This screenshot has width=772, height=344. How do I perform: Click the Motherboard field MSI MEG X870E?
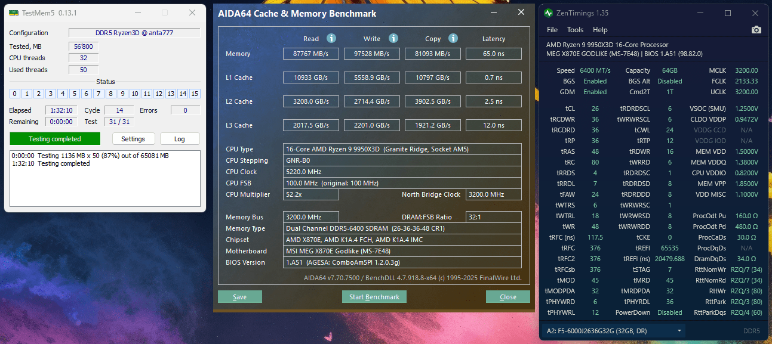click(x=402, y=251)
